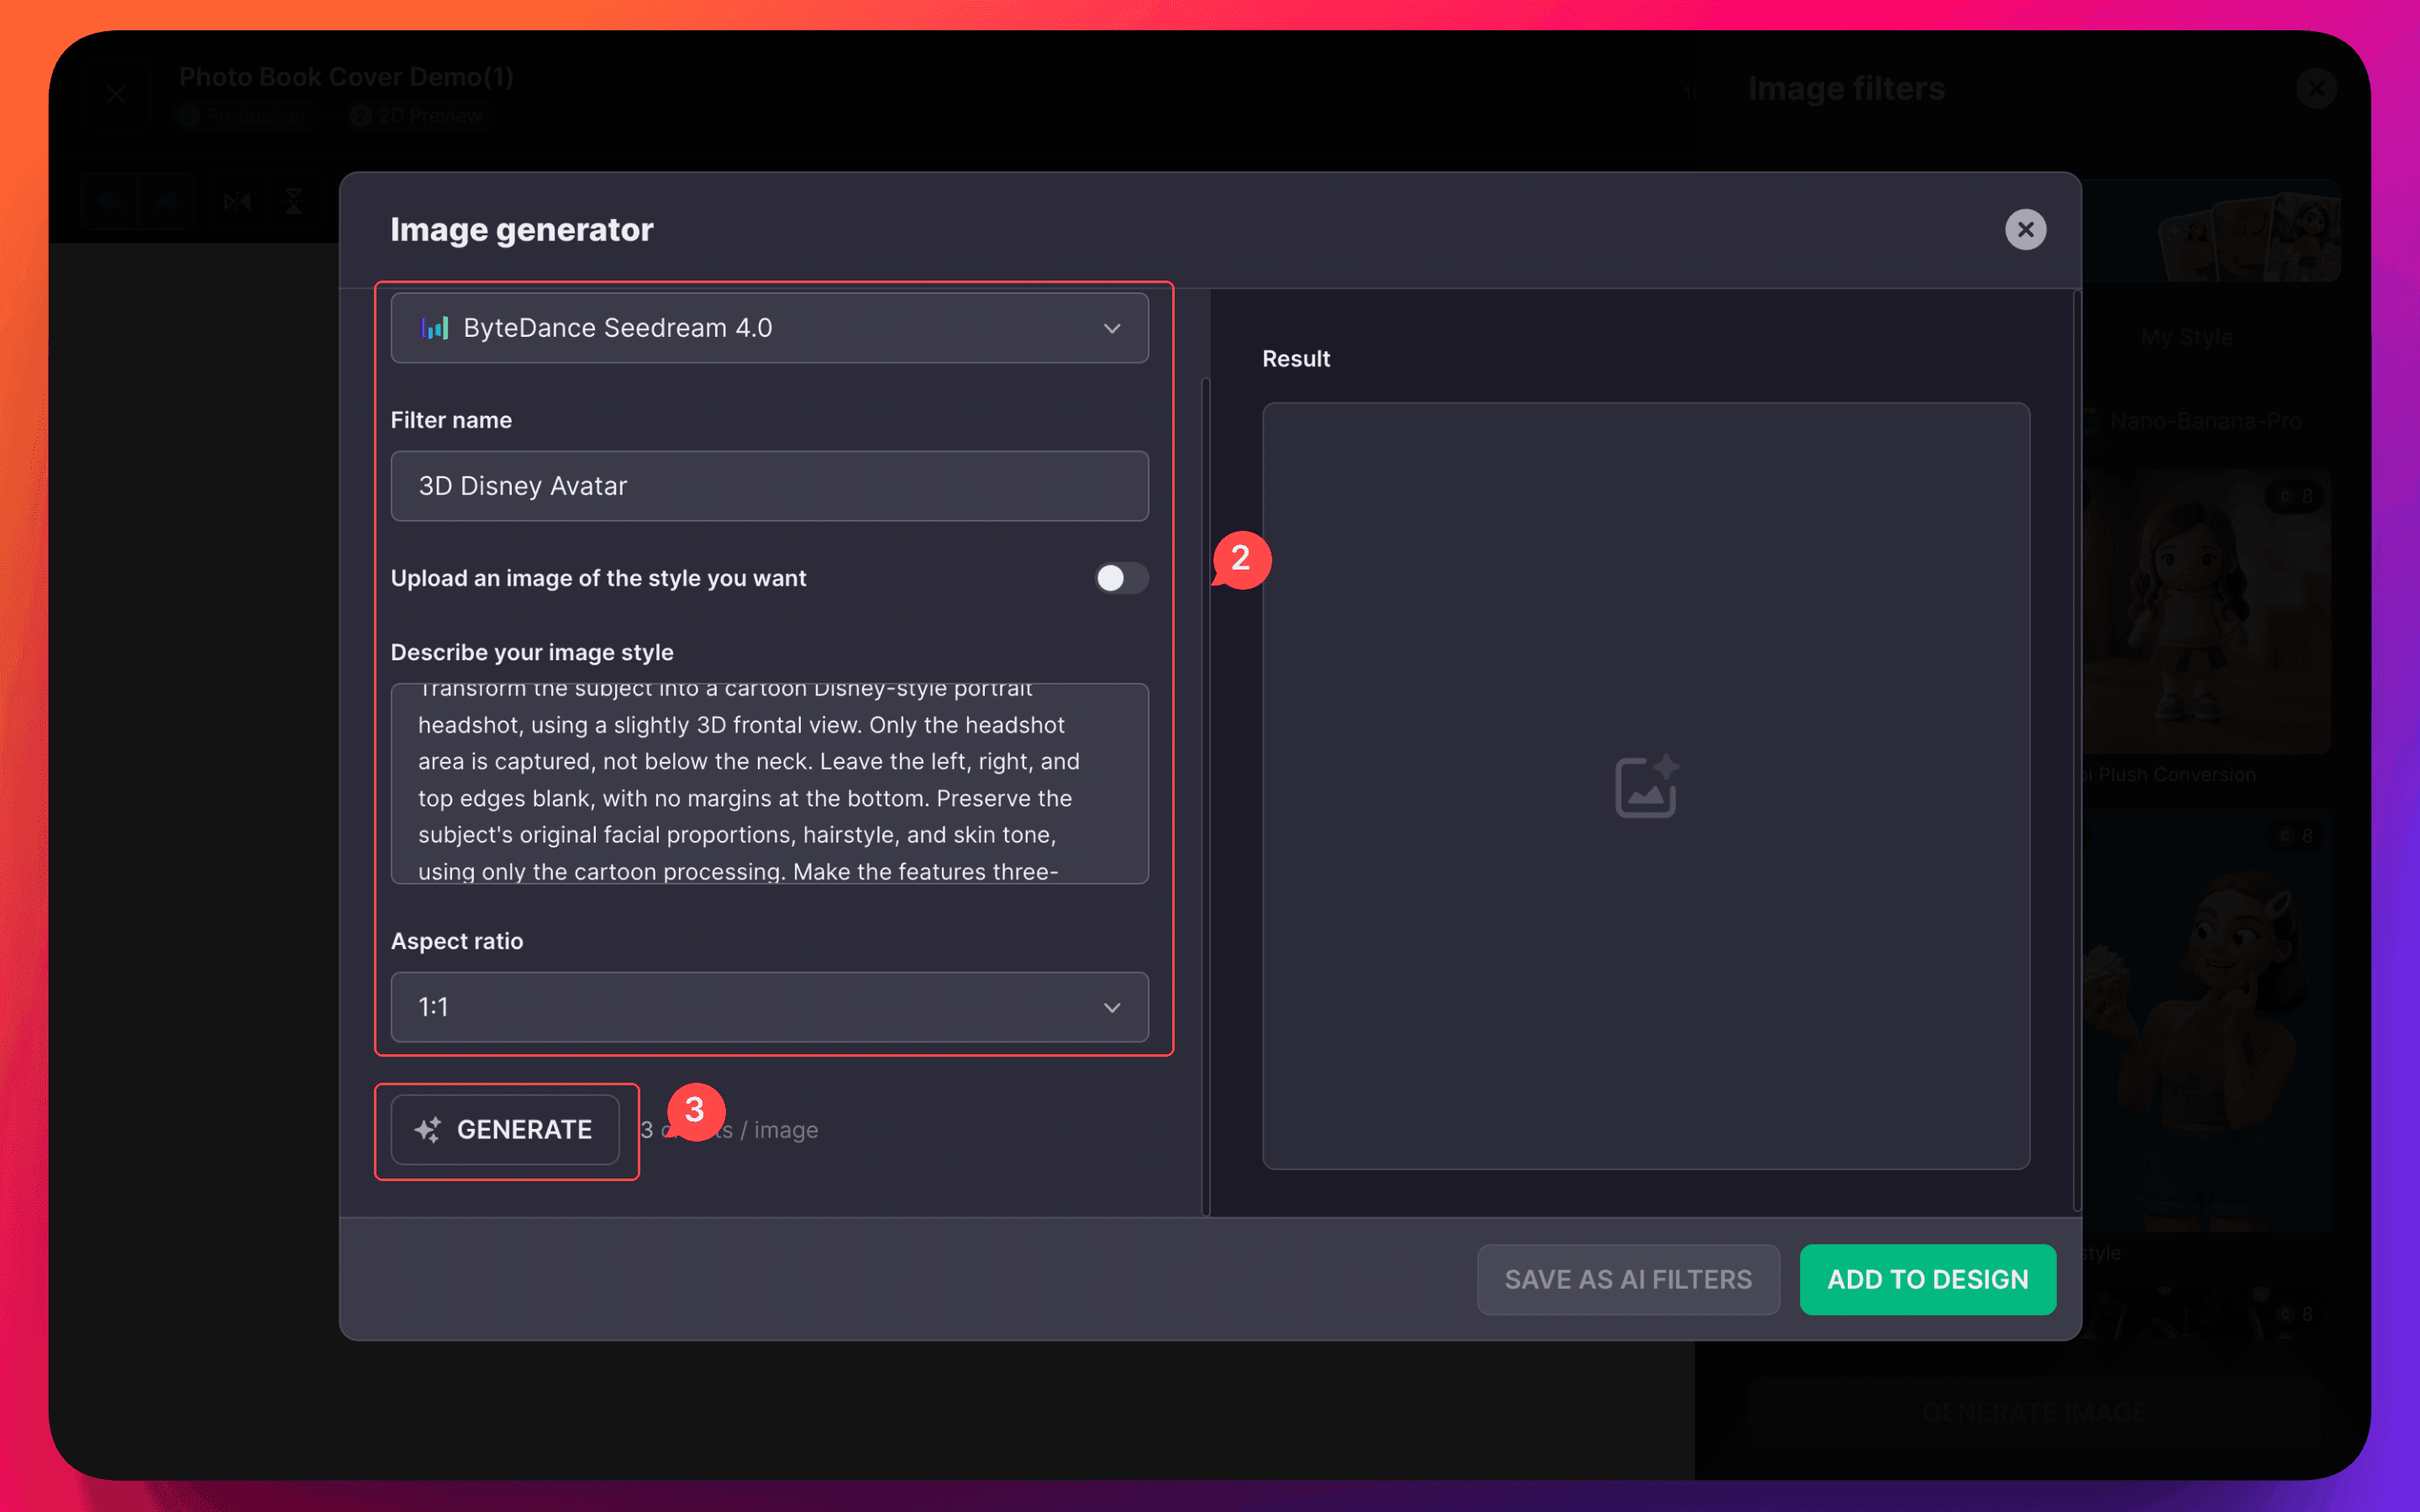Open the ByteDance Seedream 4.0 model dropdown
Image resolution: width=2420 pixels, height=1512 pixels.
point(768,328)
